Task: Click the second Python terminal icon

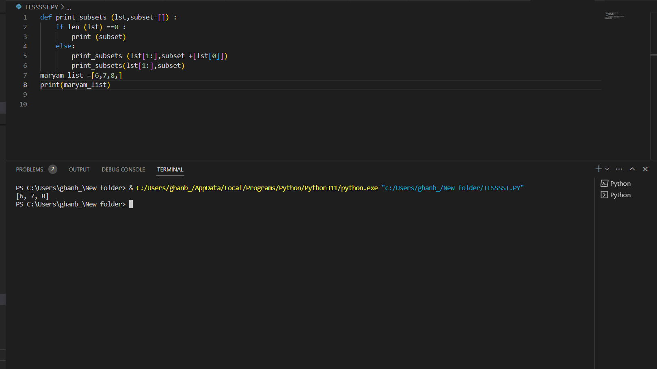Action: [x=604, y=195]
